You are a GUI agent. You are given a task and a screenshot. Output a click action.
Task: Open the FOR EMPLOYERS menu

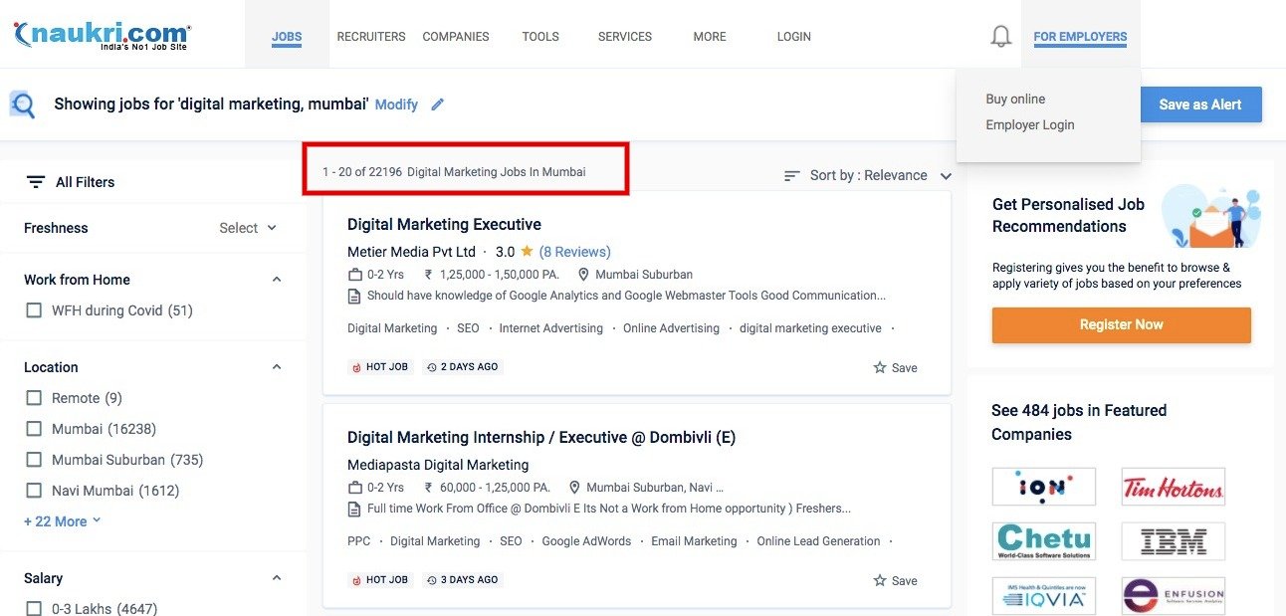(x=1080, y=37)
